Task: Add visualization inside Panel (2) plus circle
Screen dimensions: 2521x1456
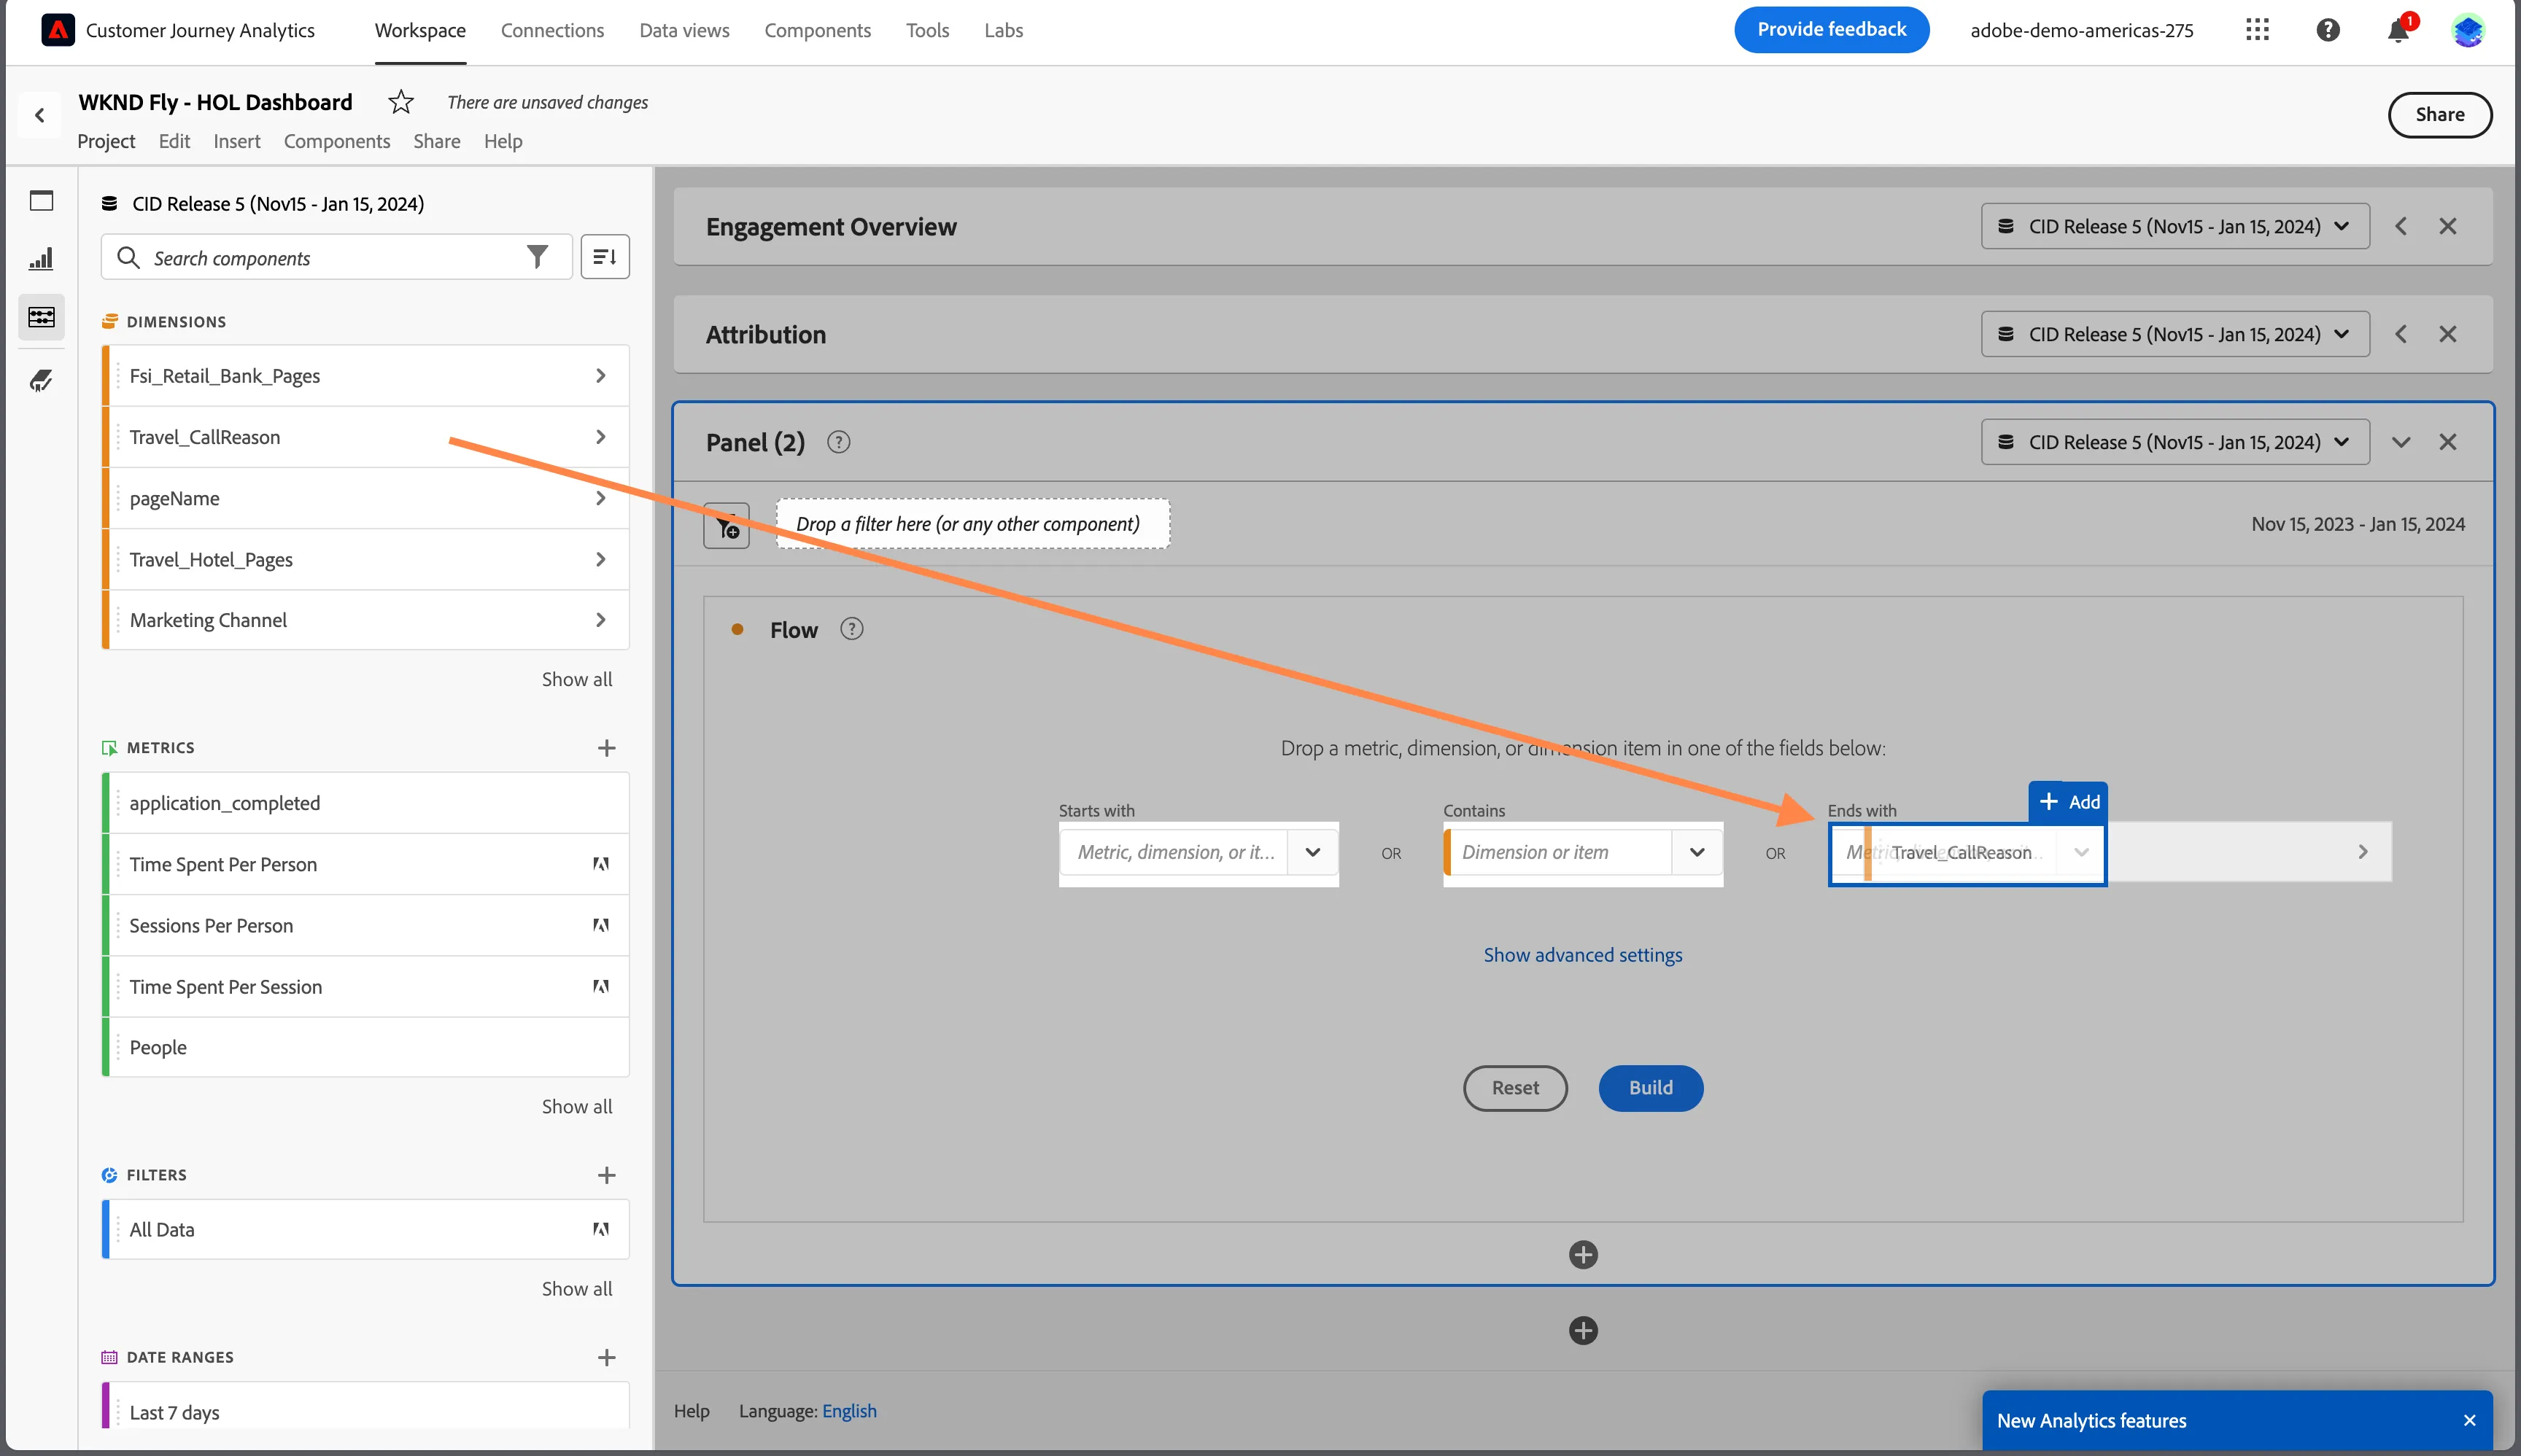Action: point(1584,1255)
